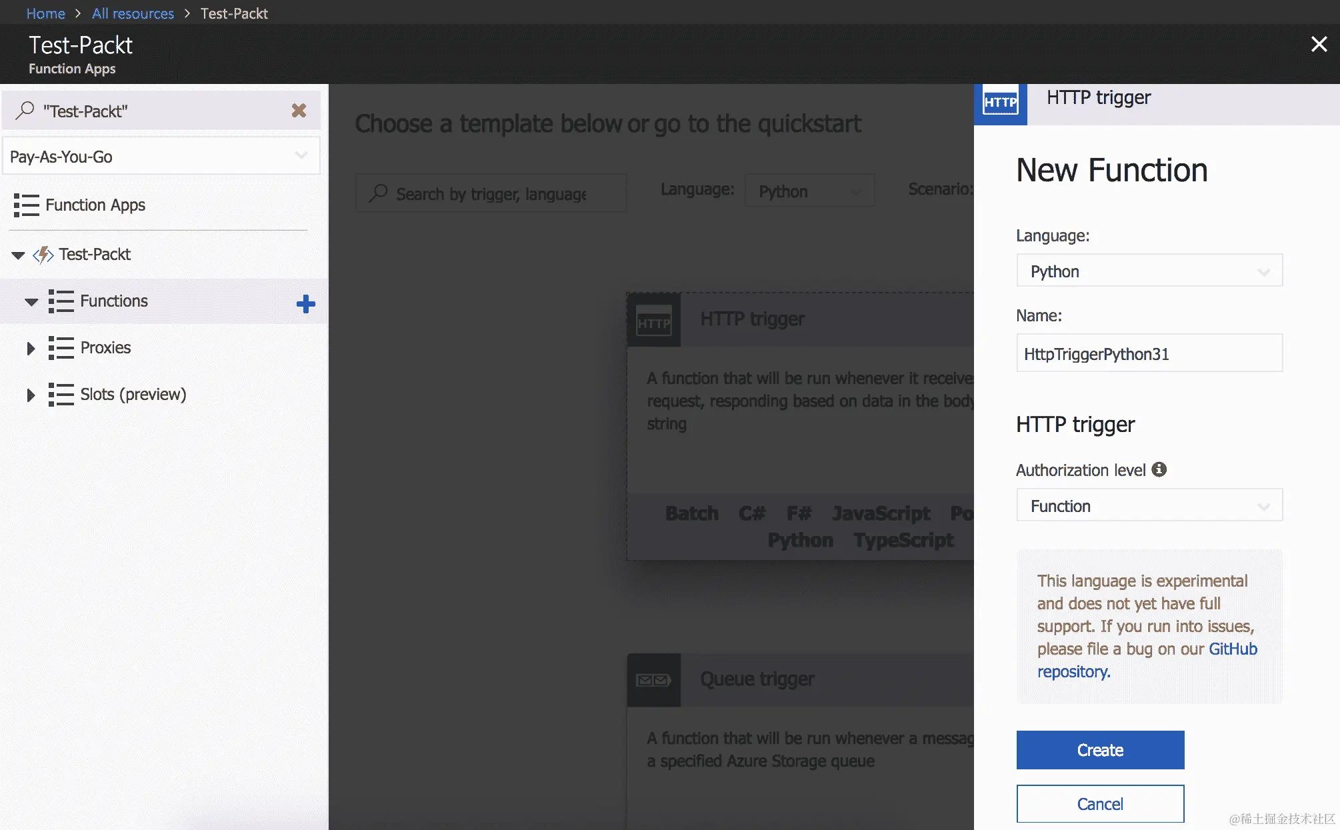Collapse the Functions tree node

click(x=31, y=302)
